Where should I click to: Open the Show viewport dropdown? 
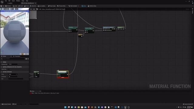tap(16, 9)
